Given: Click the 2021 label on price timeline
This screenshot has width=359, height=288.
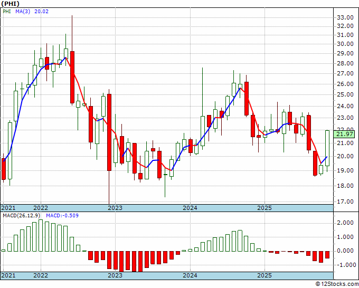Looking at the screenshot, I should pos(8,208).
